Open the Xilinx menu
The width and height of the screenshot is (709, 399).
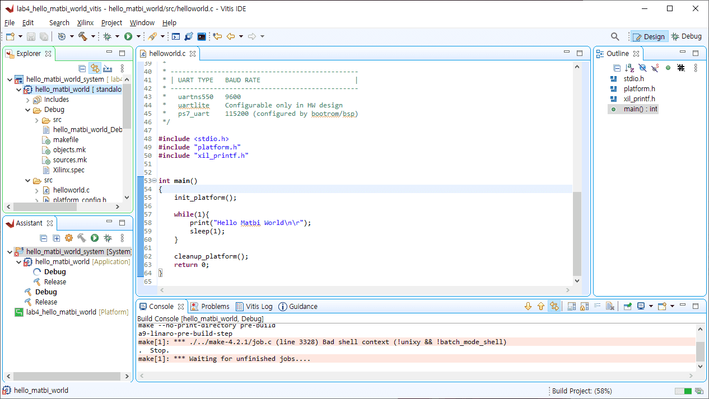tap(85, 23)
